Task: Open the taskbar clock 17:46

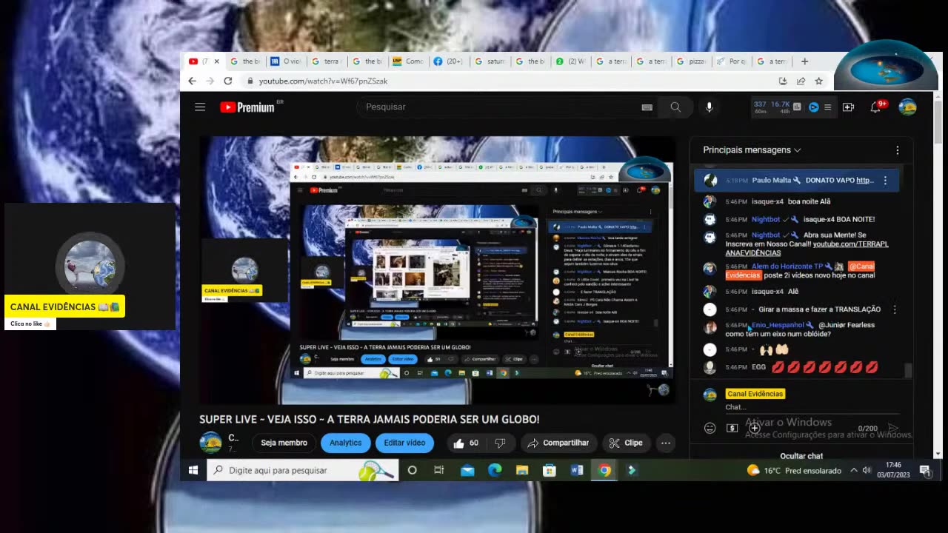Action: point(892,470)
